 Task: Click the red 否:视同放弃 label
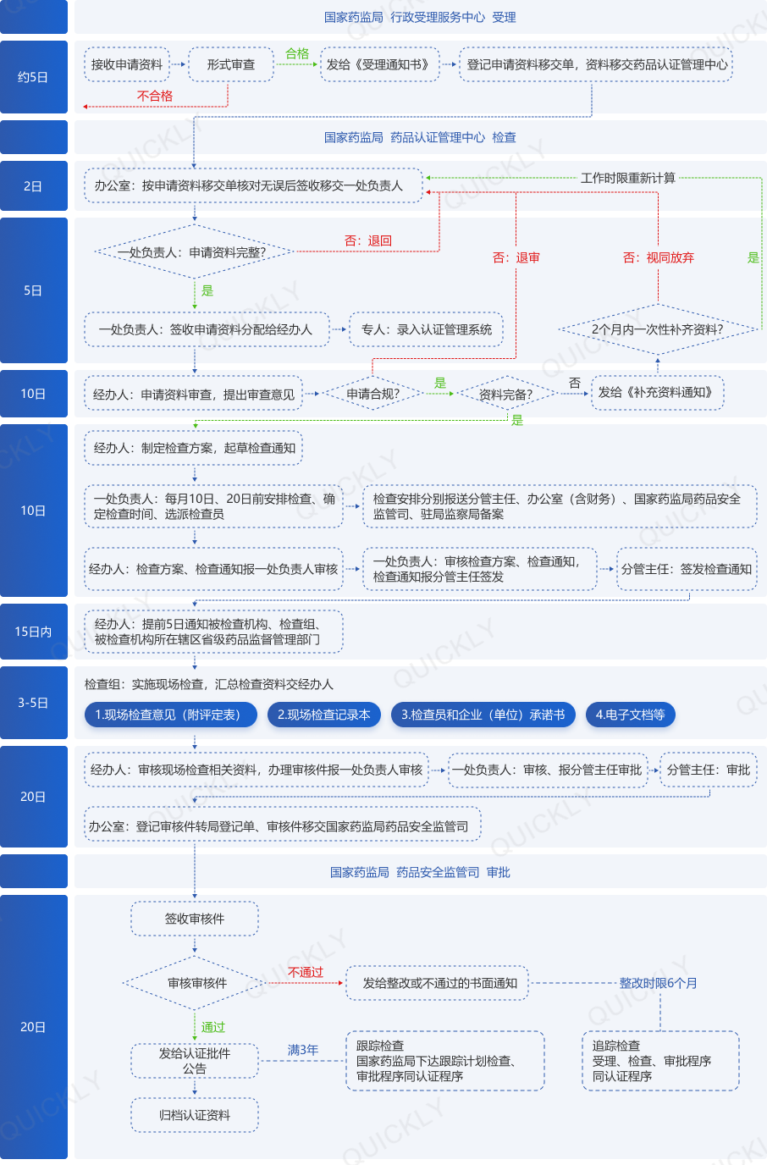[x=659, y=257]
